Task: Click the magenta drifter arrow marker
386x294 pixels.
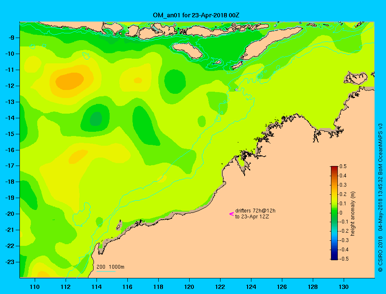Action: click(x=232, y=214)
